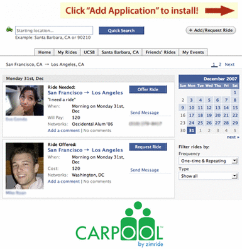The image size is (242, 249).
Task: Select December 12 on the calendar
Action: coord(209,108)
